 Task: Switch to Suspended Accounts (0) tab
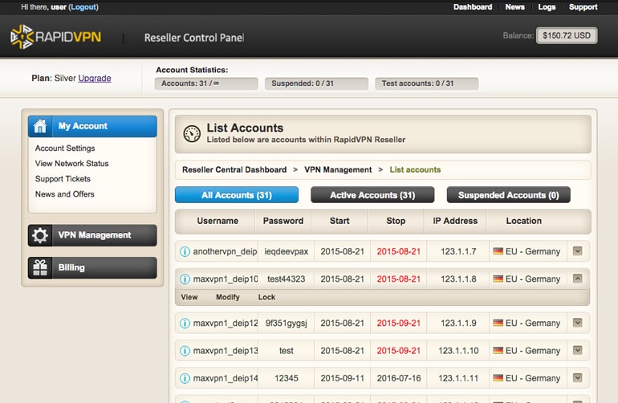(x=508, y=195)
